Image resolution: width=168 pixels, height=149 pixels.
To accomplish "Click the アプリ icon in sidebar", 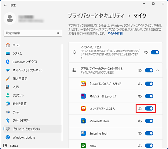I will [x=8, y=87].
